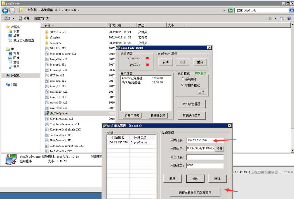Select the phpStudy.exe file icon

click(47, 113)
